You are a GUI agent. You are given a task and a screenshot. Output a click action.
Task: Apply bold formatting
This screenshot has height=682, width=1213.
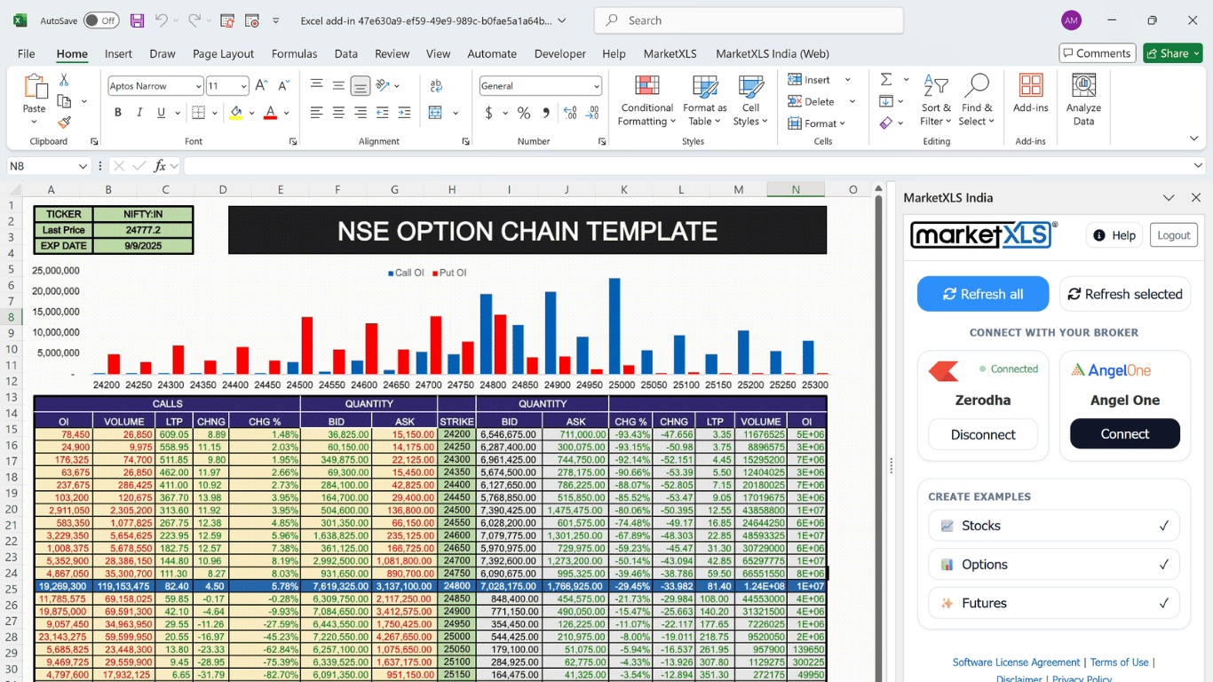118,113
